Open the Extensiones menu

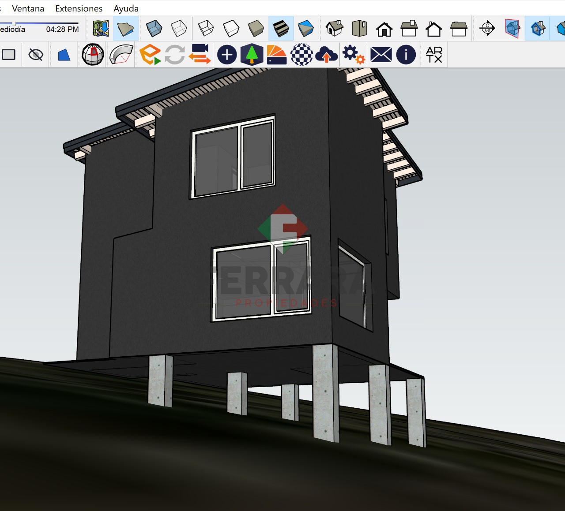click(79, 8)
